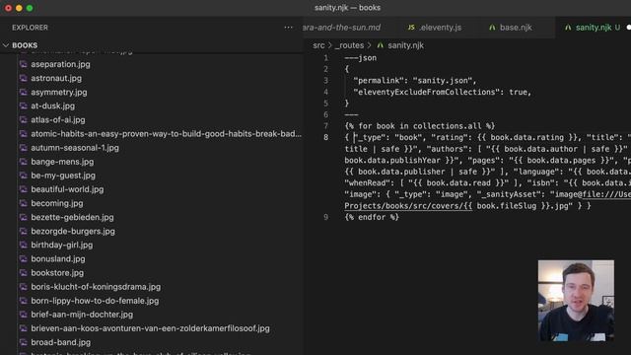631x355 pixels.
Task: Click the ---json front matter line
Action: click(361, 58)
